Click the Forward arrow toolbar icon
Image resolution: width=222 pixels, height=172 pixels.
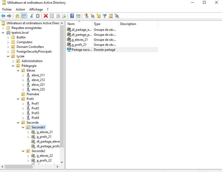[x=9, y=16]
